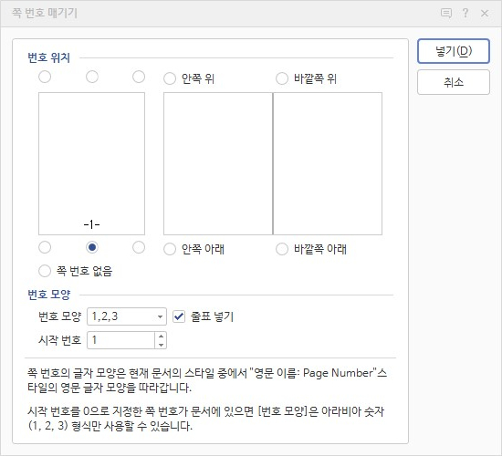The height and width of the screenshot is (456, 502).
Task: Click the -1- page number preview text
Action: tap(91, 224)
